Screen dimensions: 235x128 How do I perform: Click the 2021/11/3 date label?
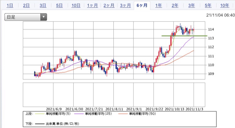point(194,109)
